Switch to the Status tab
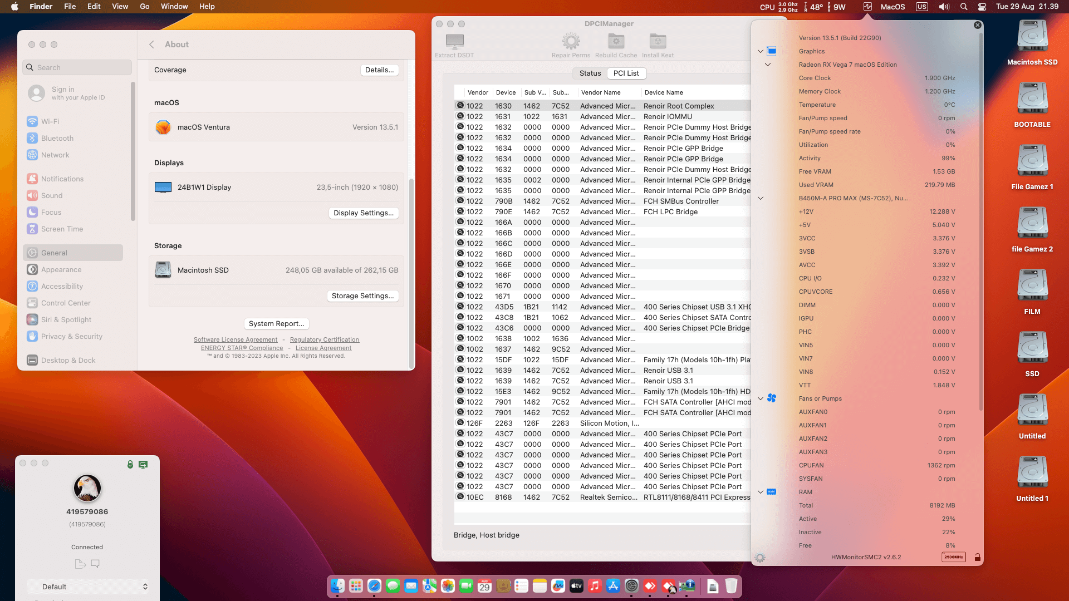This screenshot has width=1069, height=601. tap(590, 73)
